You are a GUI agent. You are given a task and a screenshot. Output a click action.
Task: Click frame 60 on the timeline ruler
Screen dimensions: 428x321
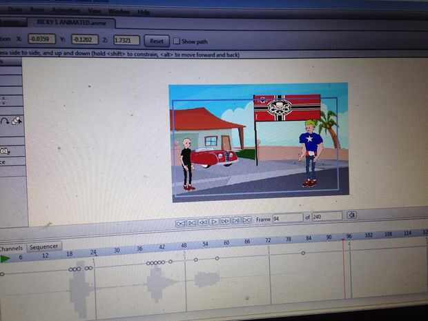[x=226, y=243]
